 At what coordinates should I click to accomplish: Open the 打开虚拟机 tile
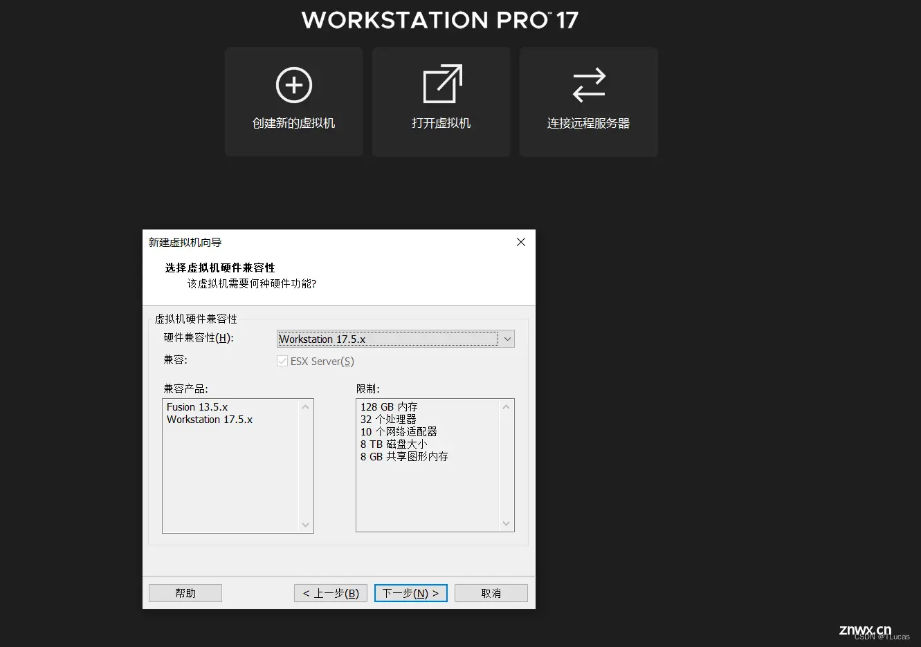(441, 102)
